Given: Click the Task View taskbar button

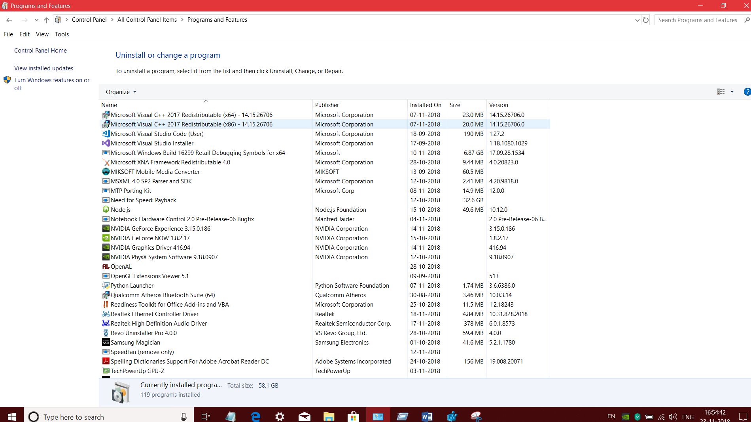Looking at the screenshot, I should pos(206,416).
